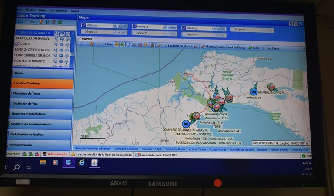Switch to the group hierarchy view icon
Screen dimensions: 334x196
32,21
